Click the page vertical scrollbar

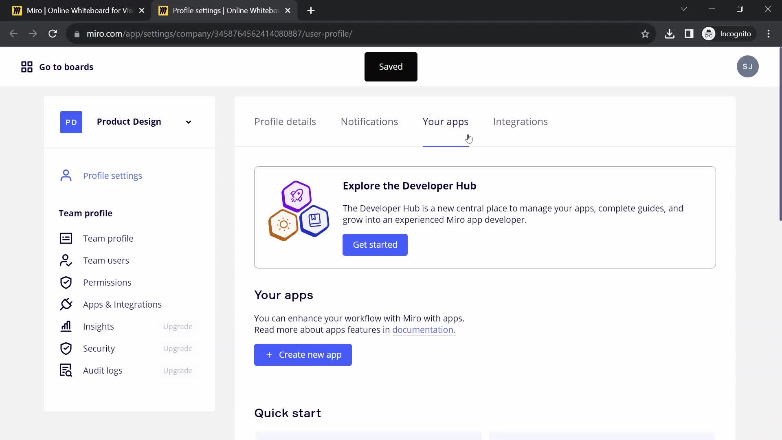[780, 134]
